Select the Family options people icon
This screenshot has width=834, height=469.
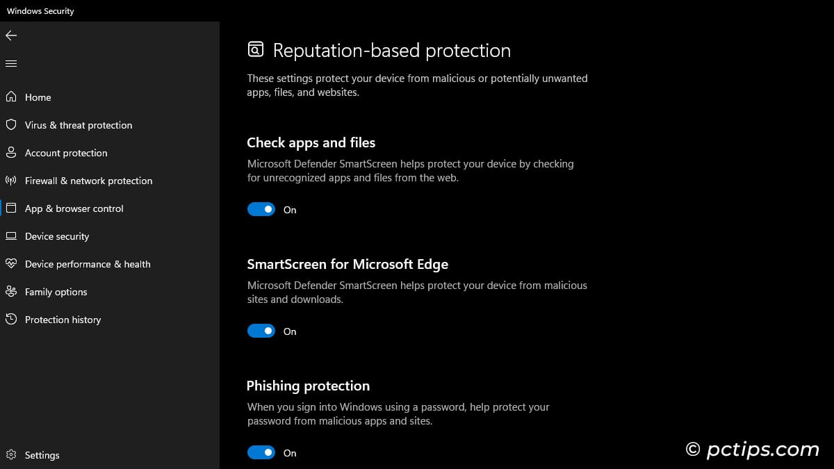[11, 292]
